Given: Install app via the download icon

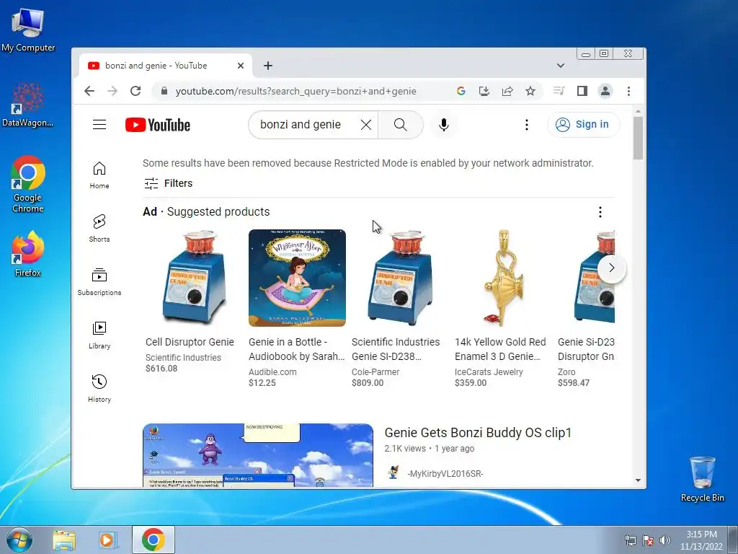Looking at the screenshot, I should [x=484, y=91].
